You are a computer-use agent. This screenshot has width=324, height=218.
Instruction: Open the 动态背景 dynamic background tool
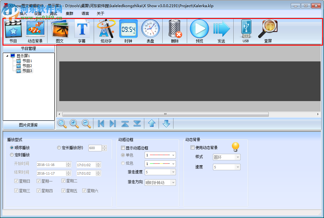pyautogui.click(x=35, y=29)
